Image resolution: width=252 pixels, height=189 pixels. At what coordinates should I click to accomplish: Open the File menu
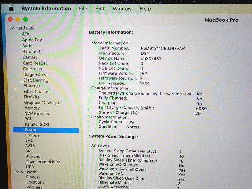click(x=83, y=9)
